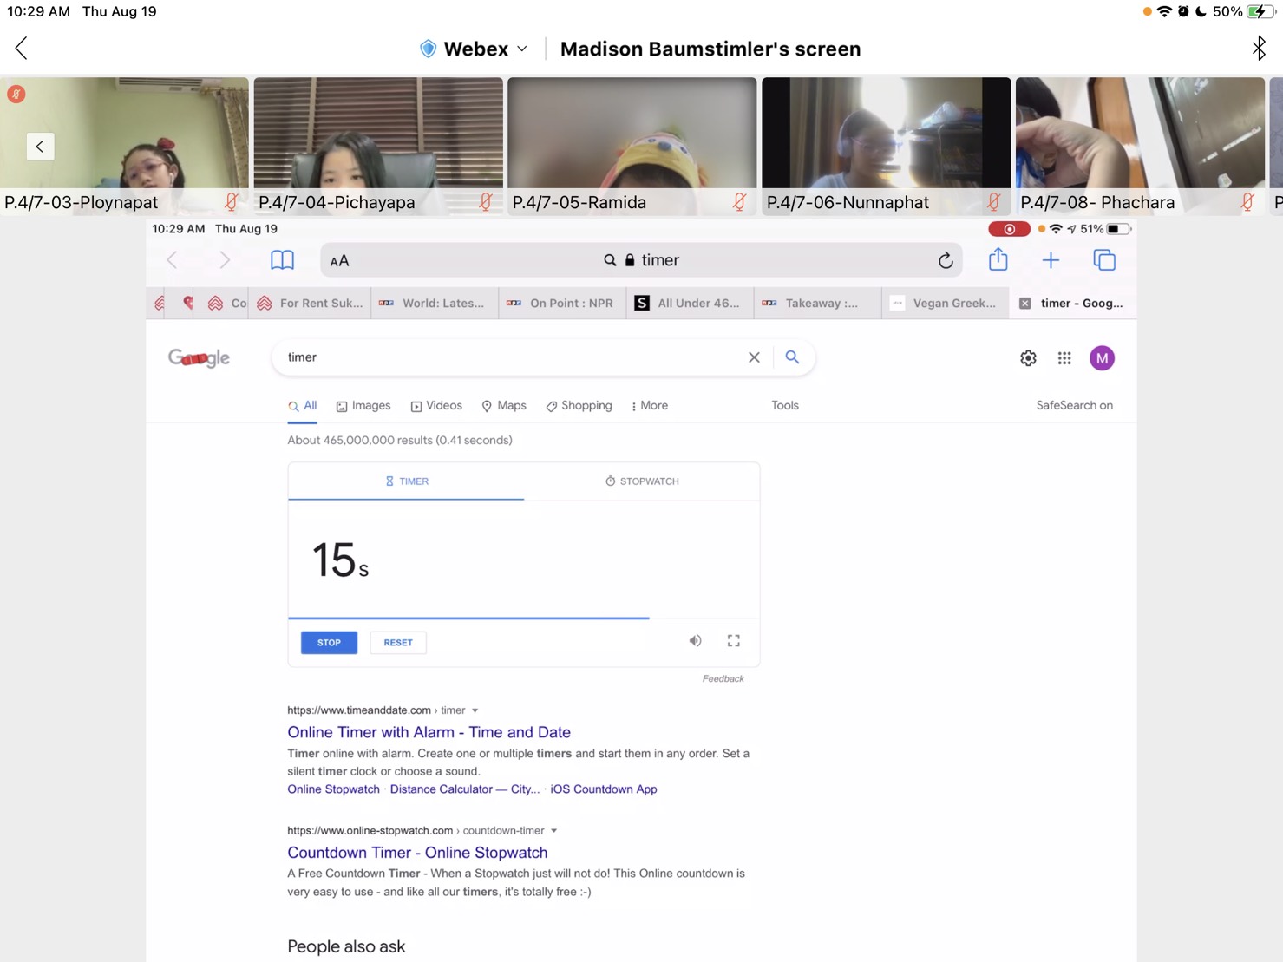Switch to Takeaway tab
This screenshot has width=1283, height=962.
pyautogui.click(x=817, y=303)
